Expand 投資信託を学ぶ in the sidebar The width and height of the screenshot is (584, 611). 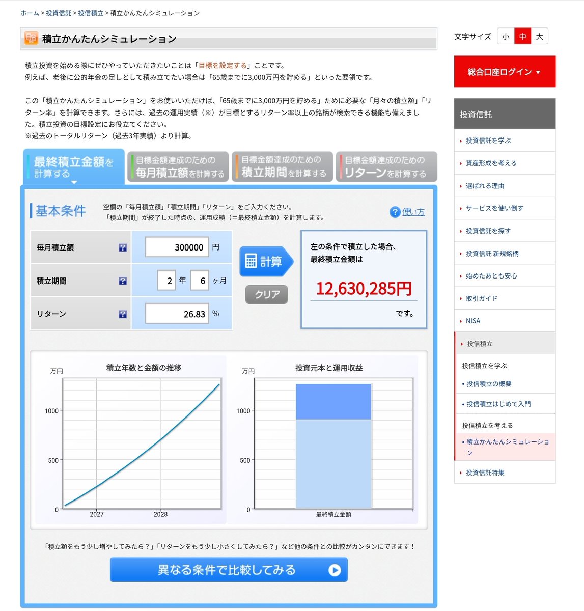point(505,141)
